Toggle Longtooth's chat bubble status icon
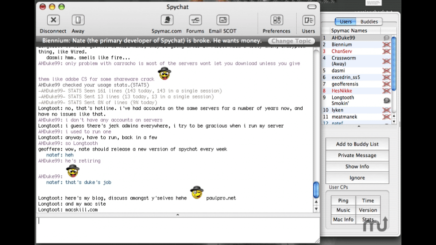 click(x=386, y=100)
